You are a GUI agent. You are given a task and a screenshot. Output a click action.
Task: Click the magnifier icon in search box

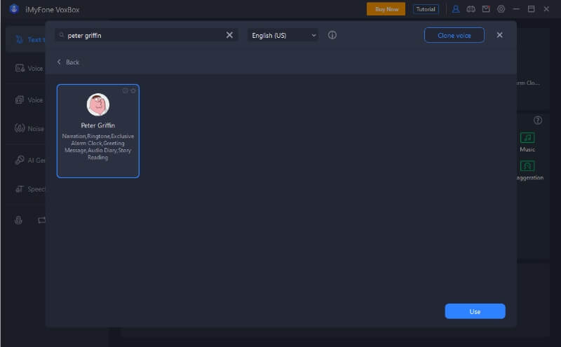coord(62,35)
